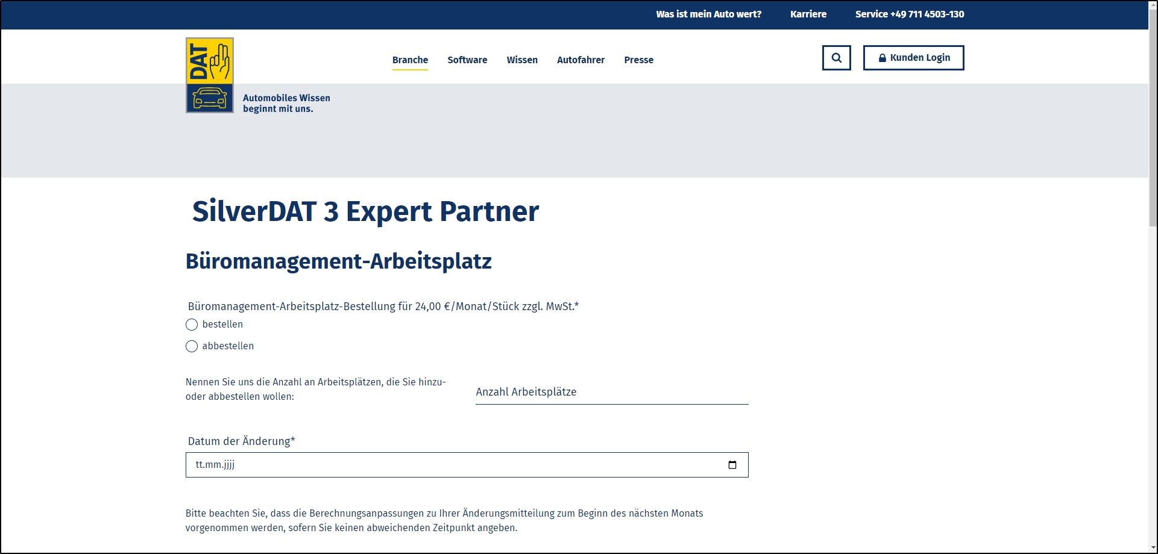Image resolution: width=1158 pixels, height=554 pixels.
Task: Open the Wissen menu
Action: click(522, 60)
